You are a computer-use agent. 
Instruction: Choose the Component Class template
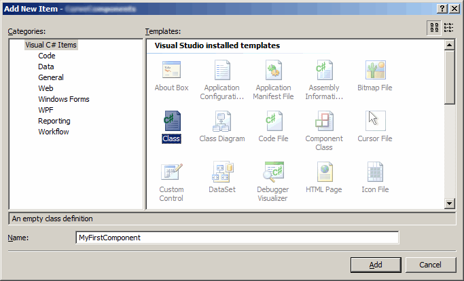click(324, 122)
